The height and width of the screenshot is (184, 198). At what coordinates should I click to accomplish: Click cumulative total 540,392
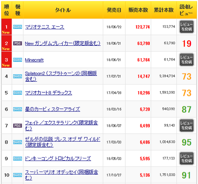point(168,109)
